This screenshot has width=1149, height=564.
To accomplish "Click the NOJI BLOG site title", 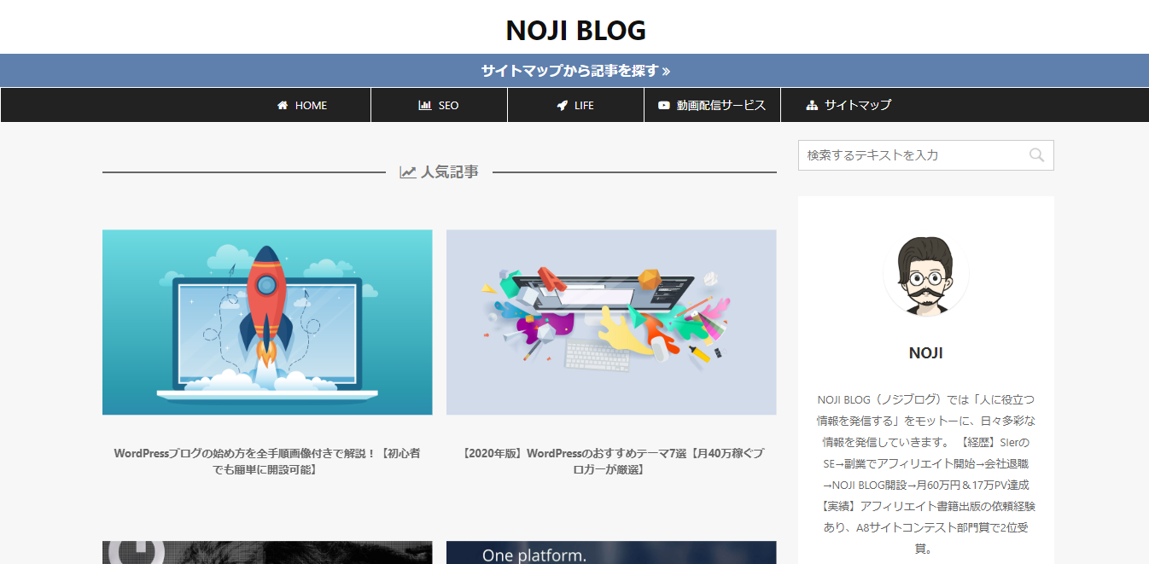I will pyautogui.click(x=575, y=31).
